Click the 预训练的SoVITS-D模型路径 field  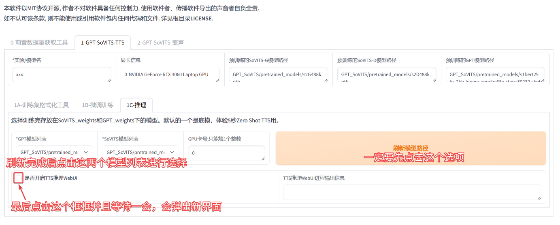[x=386, y=75]
